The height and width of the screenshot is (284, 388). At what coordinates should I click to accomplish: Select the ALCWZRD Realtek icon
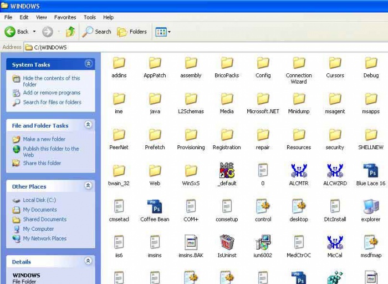point(335,174)
